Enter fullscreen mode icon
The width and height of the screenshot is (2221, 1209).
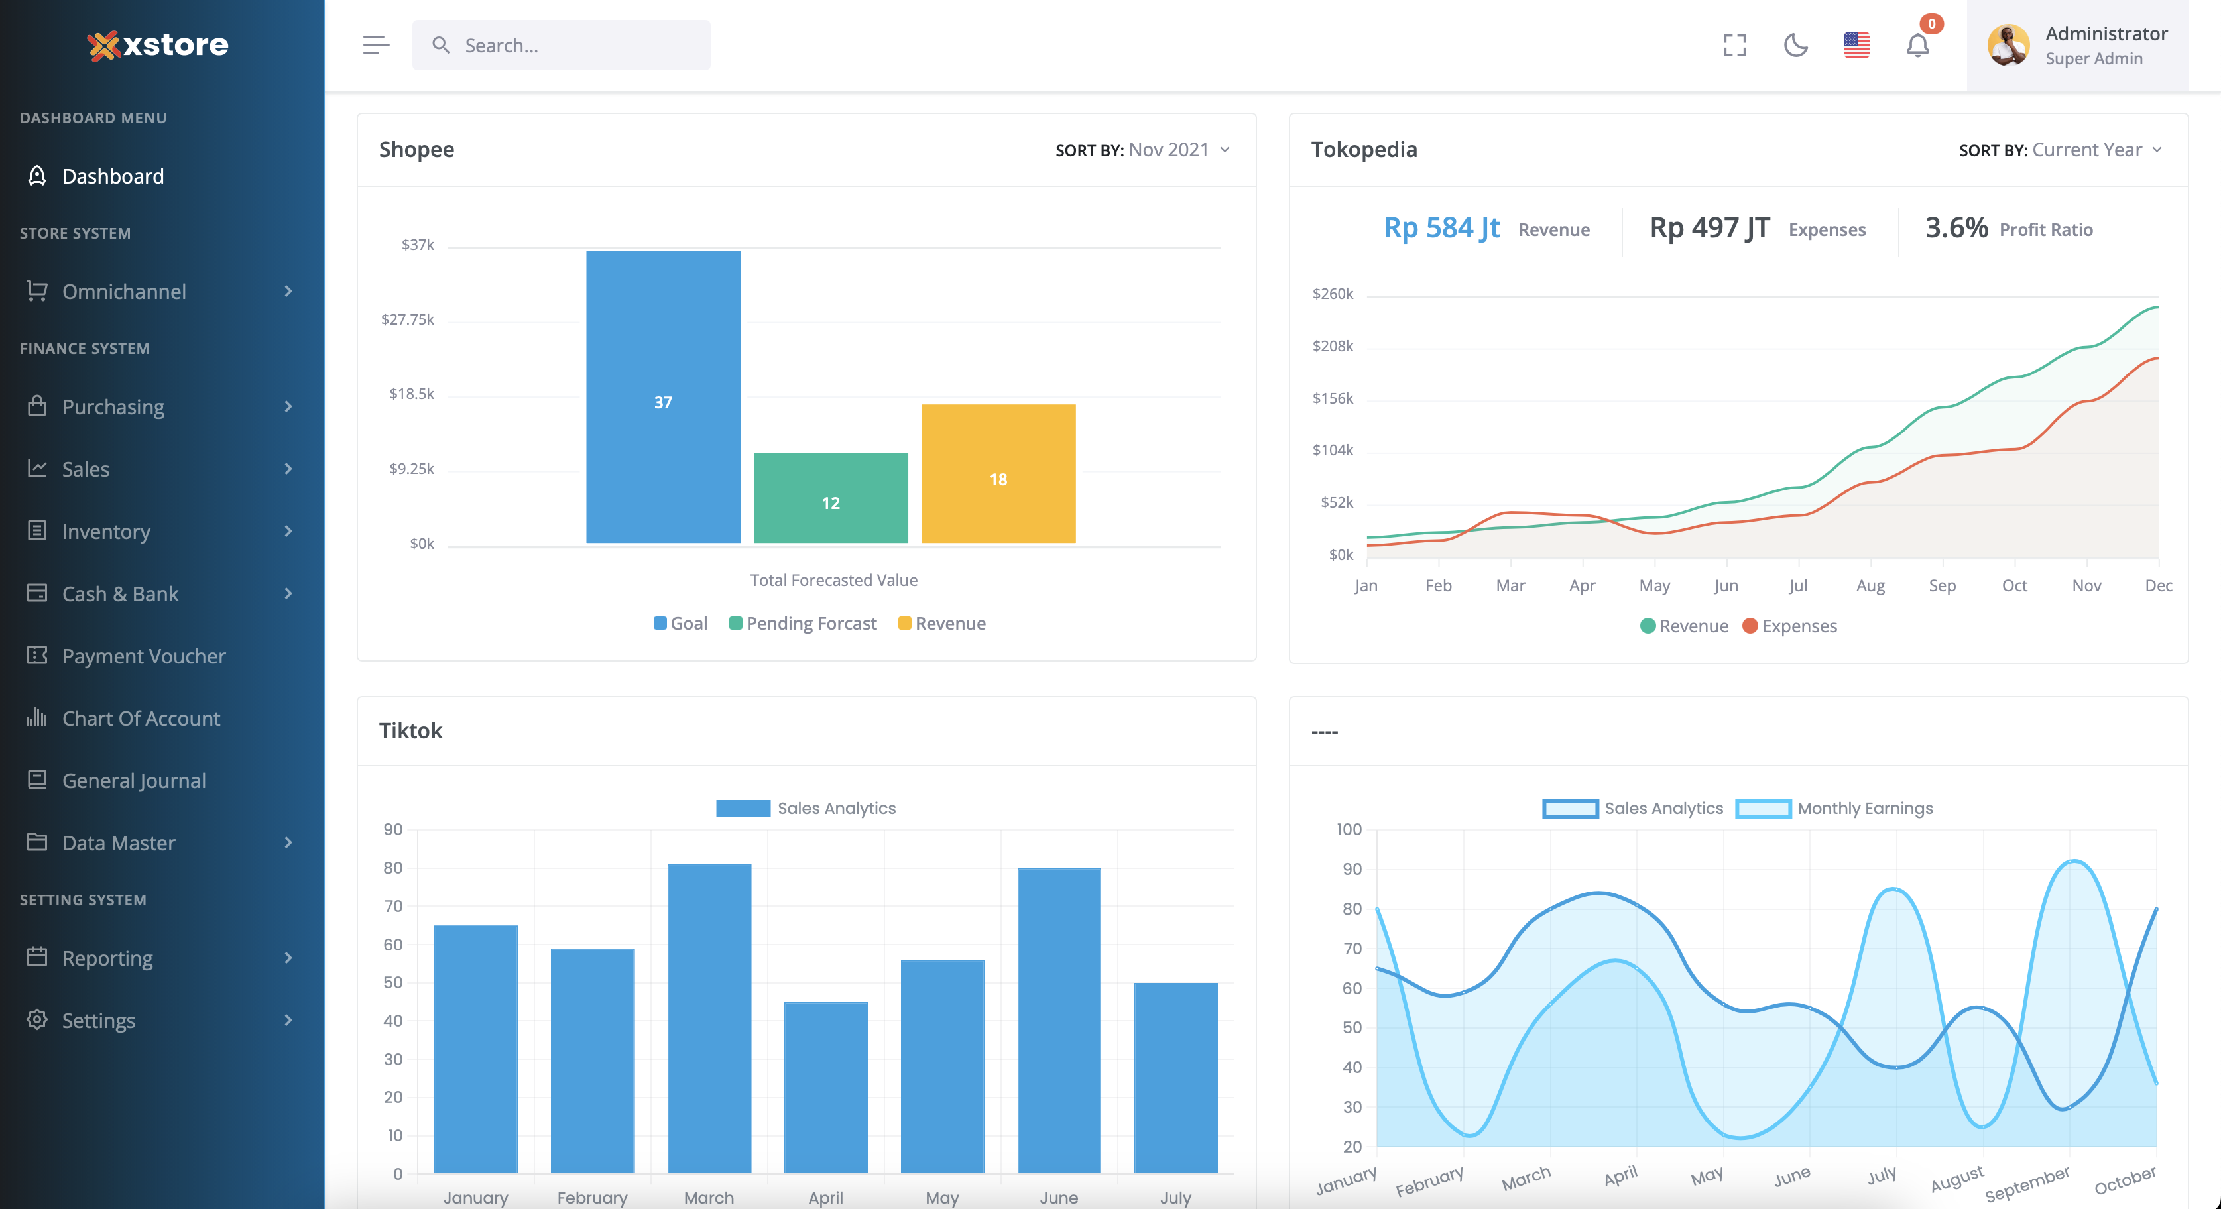coord(1735,45)
